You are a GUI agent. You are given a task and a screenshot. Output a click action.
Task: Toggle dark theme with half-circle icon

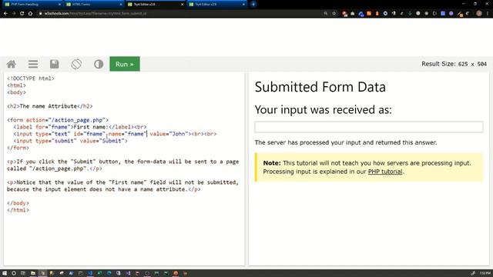99,64
